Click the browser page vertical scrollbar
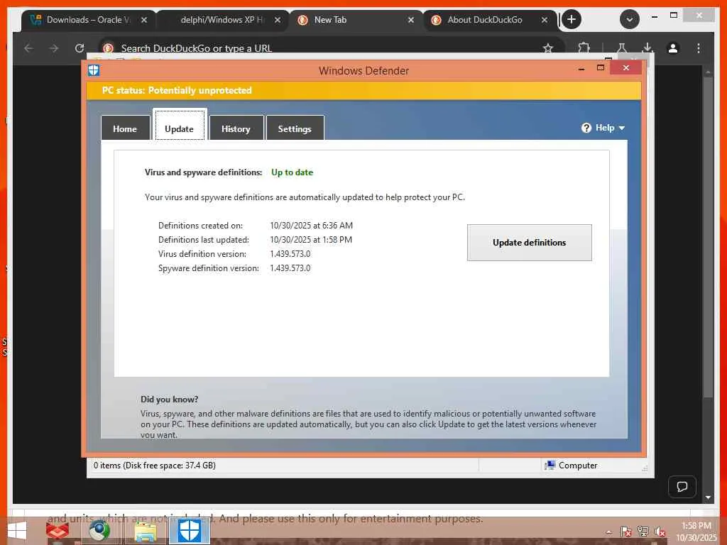Screen dimensions: 727x545 click(708, 236)
